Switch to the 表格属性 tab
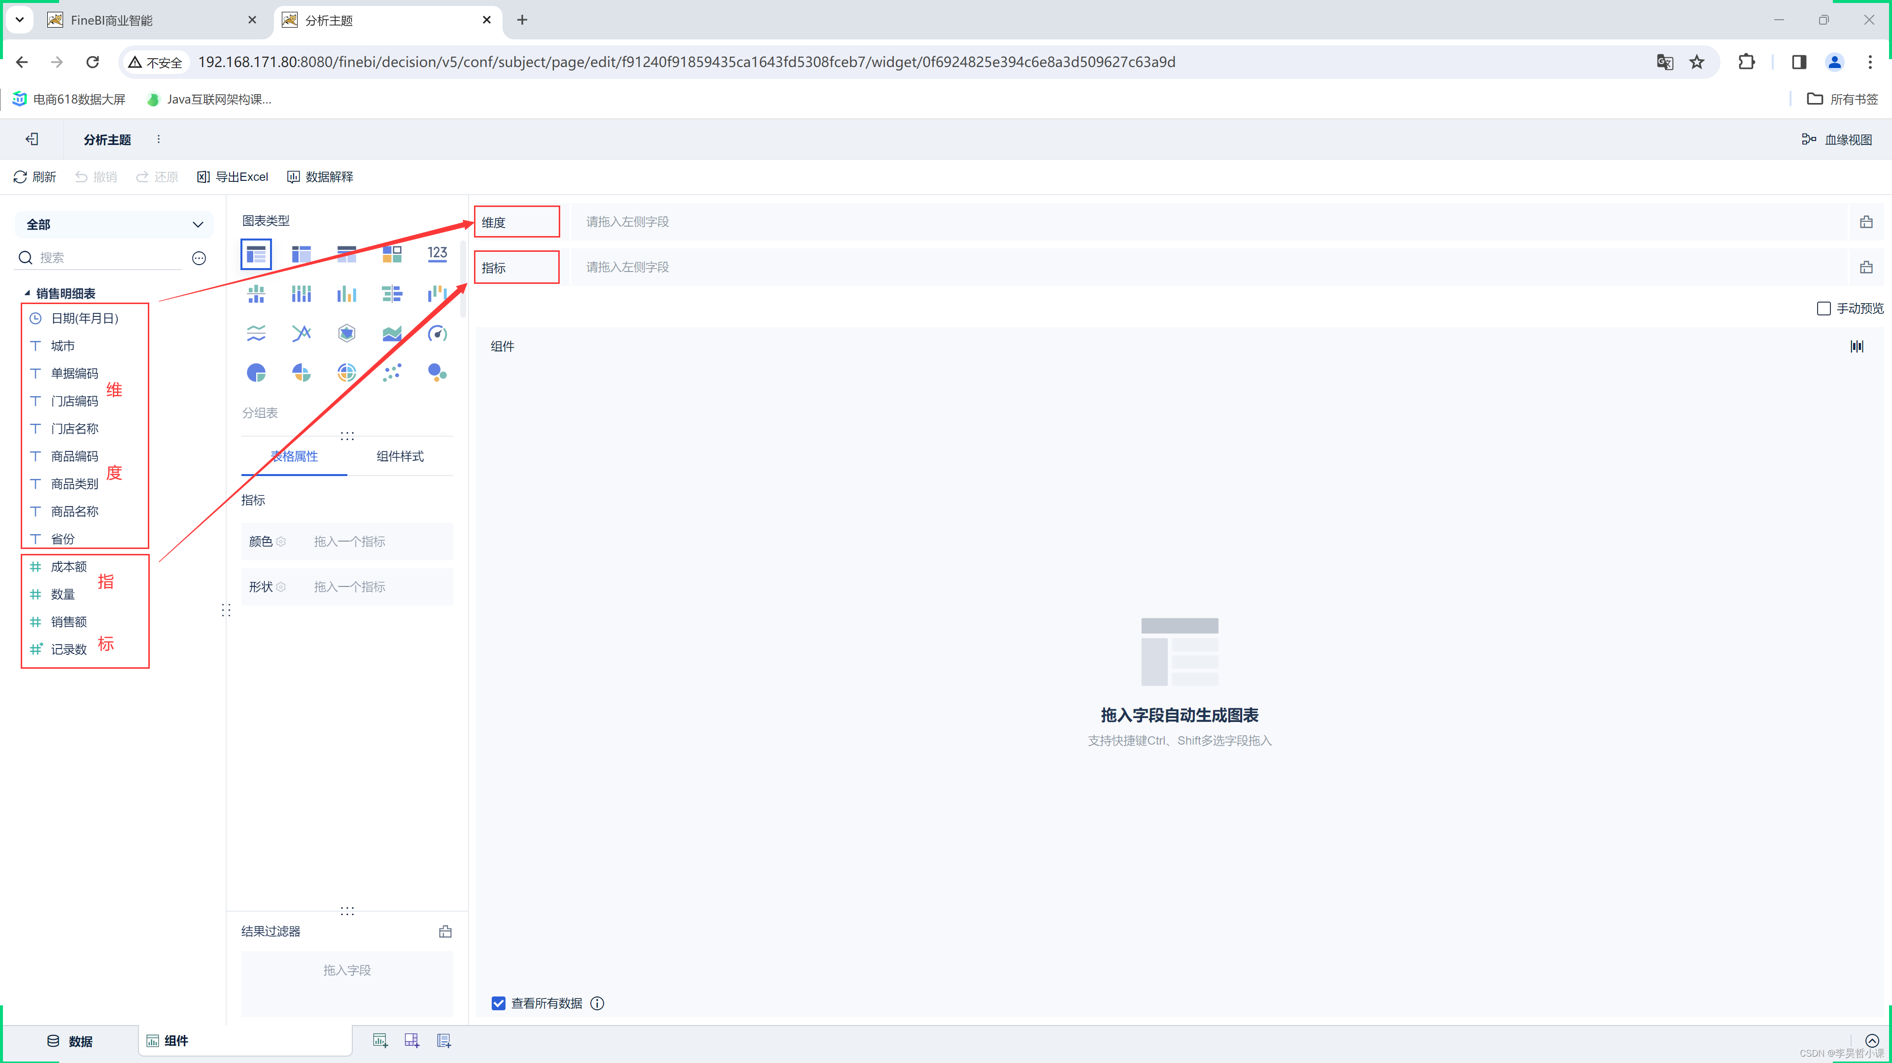The image size is (1892, 1063). click(294, 456)
